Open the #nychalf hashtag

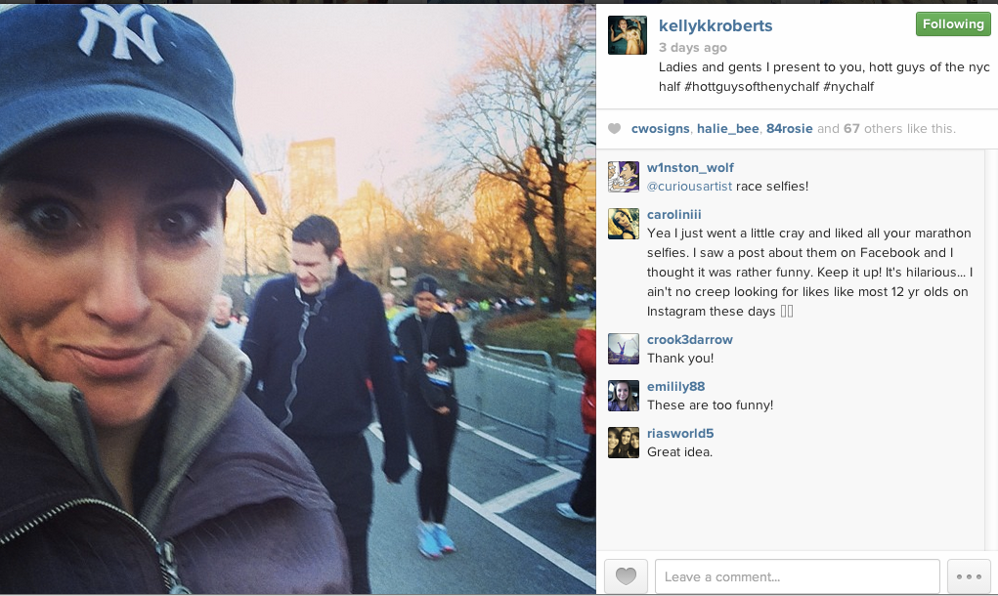click(848, 87)
